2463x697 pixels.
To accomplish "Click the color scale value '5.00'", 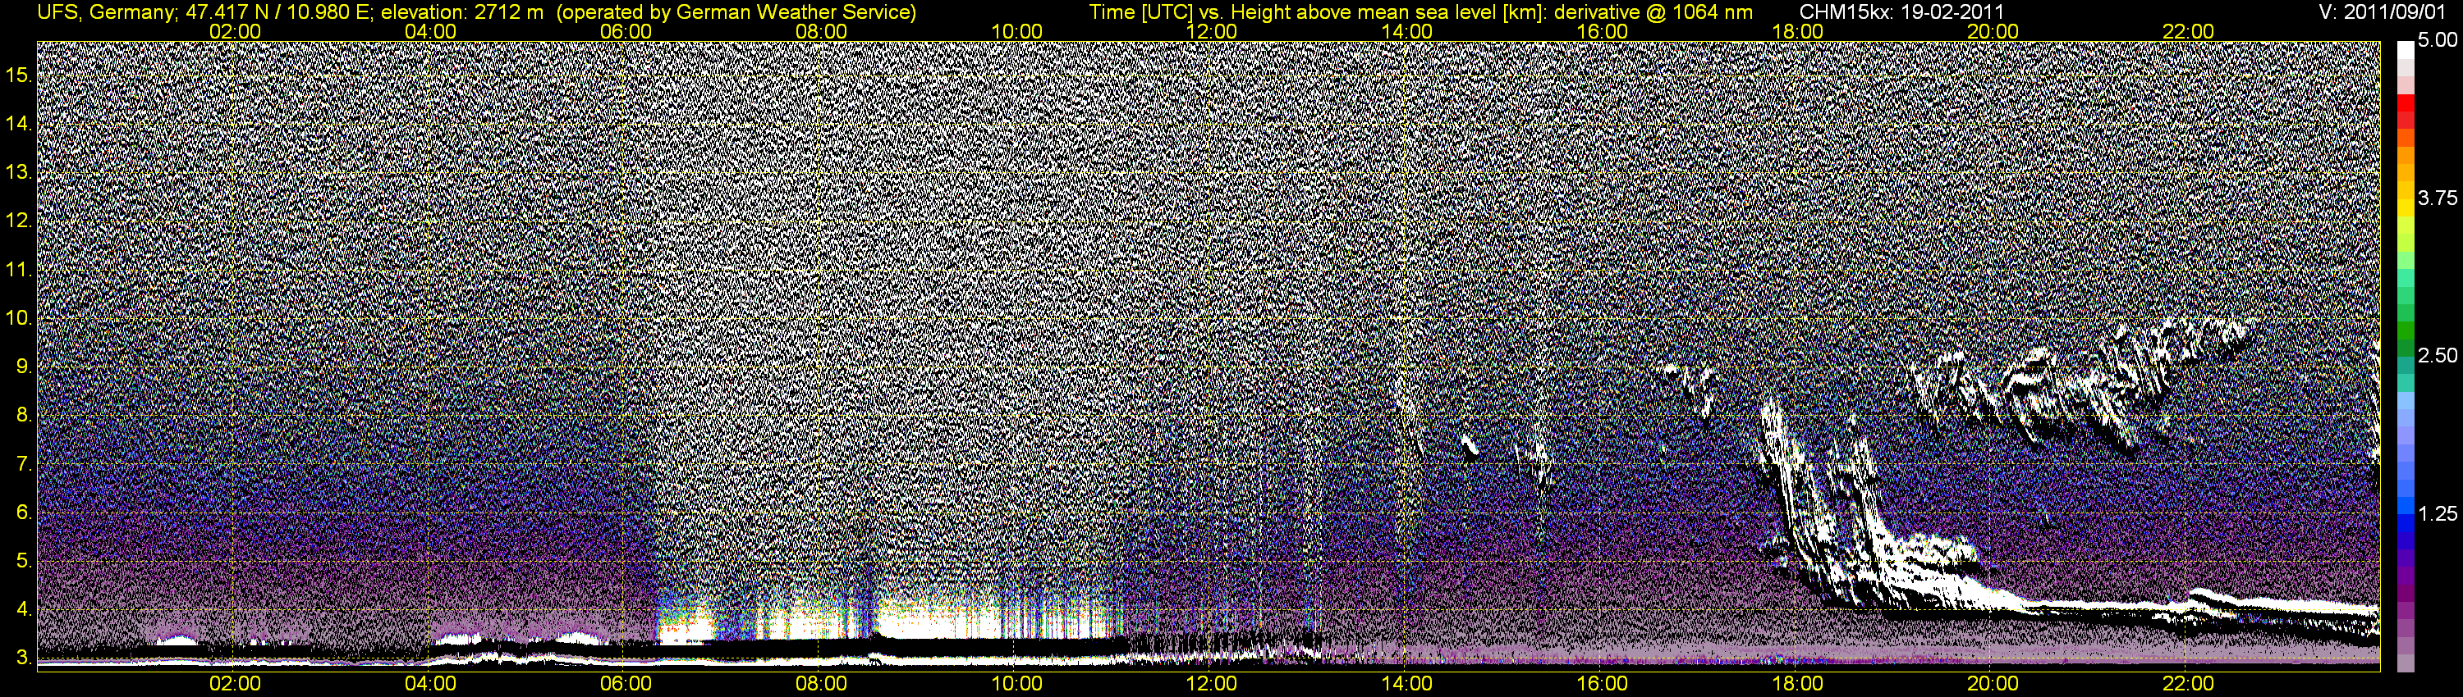I will pyautogui.click(x=2438, y=40).
